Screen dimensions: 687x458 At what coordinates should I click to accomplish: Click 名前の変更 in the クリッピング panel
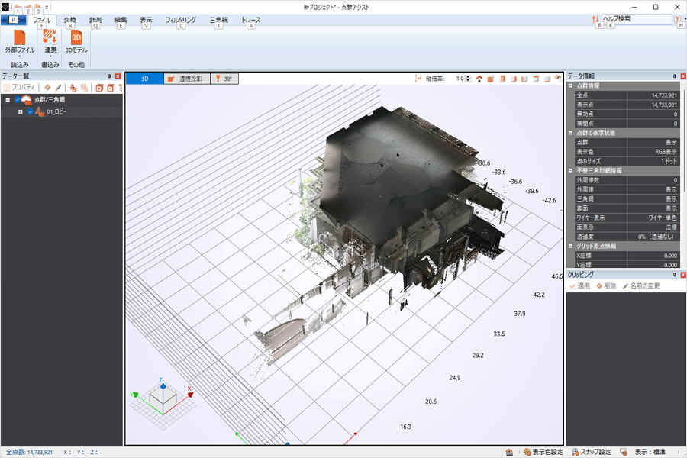pyautogui.click(x=641, y=285)
